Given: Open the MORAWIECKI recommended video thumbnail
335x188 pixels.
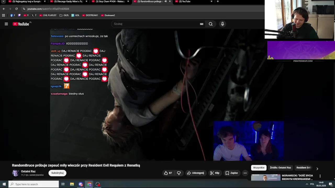Looking at the screenshot, I should [x=266, y=177].
